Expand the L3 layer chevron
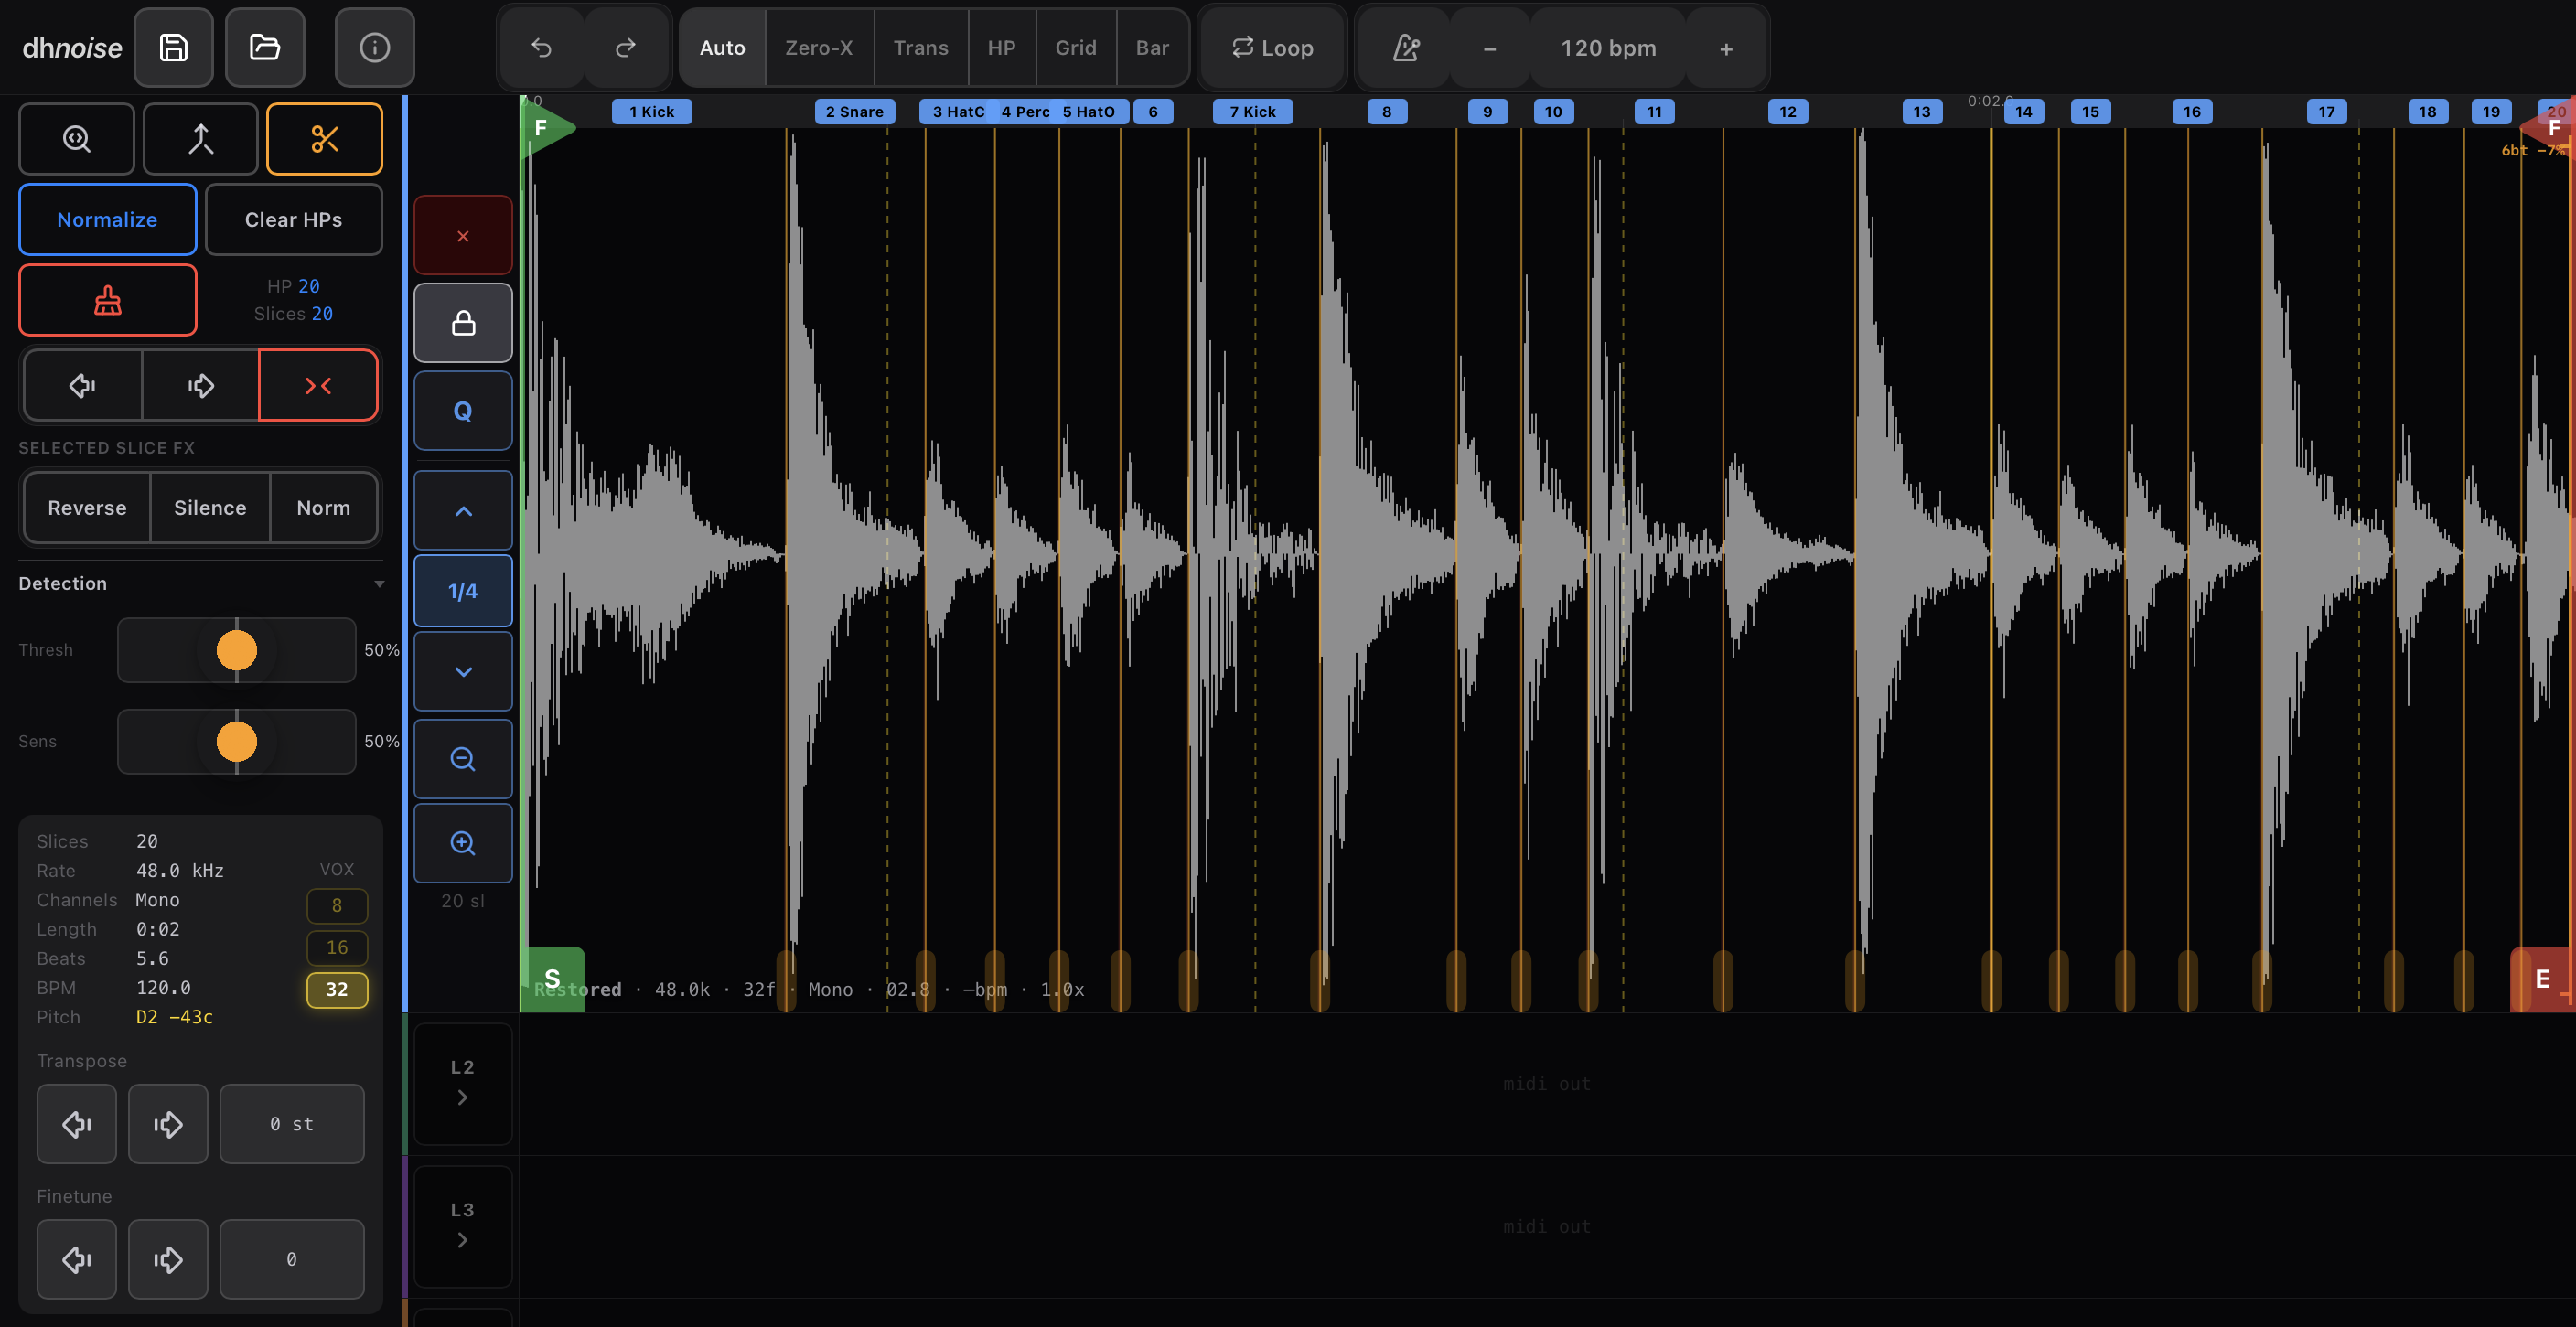This screenshot has width=2576, height=1327. point(462,1240)
